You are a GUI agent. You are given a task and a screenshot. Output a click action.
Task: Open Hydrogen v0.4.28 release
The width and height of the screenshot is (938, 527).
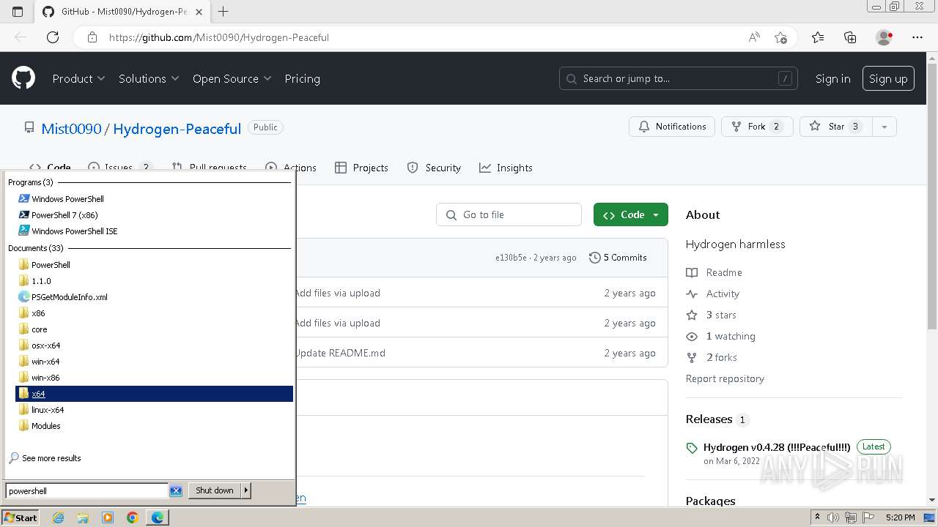(x=777, y=447)
